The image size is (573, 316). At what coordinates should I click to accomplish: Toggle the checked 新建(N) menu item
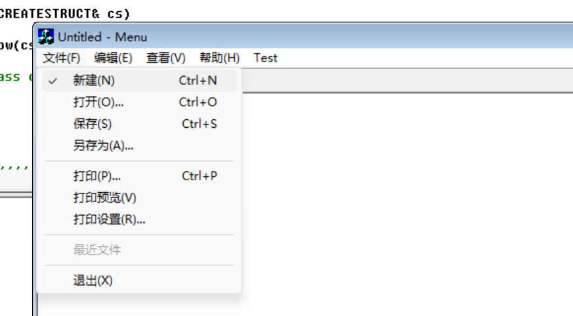point(139,80)
